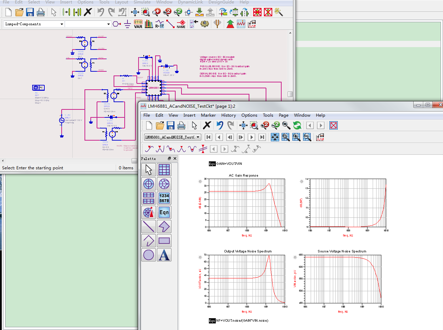
Task: Close the Palette panel
Action: tap(175, 158)
